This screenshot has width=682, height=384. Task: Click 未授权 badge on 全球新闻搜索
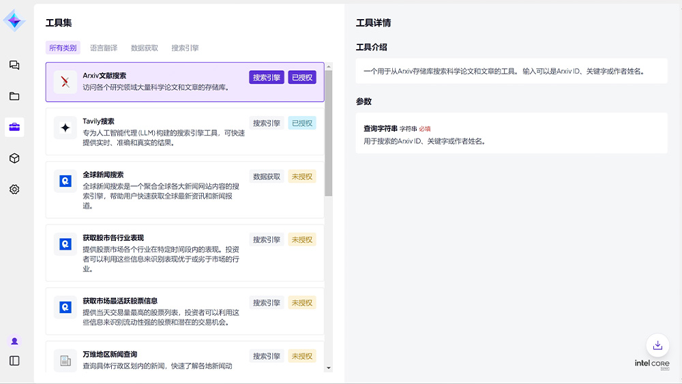click(x=302, y=176)
